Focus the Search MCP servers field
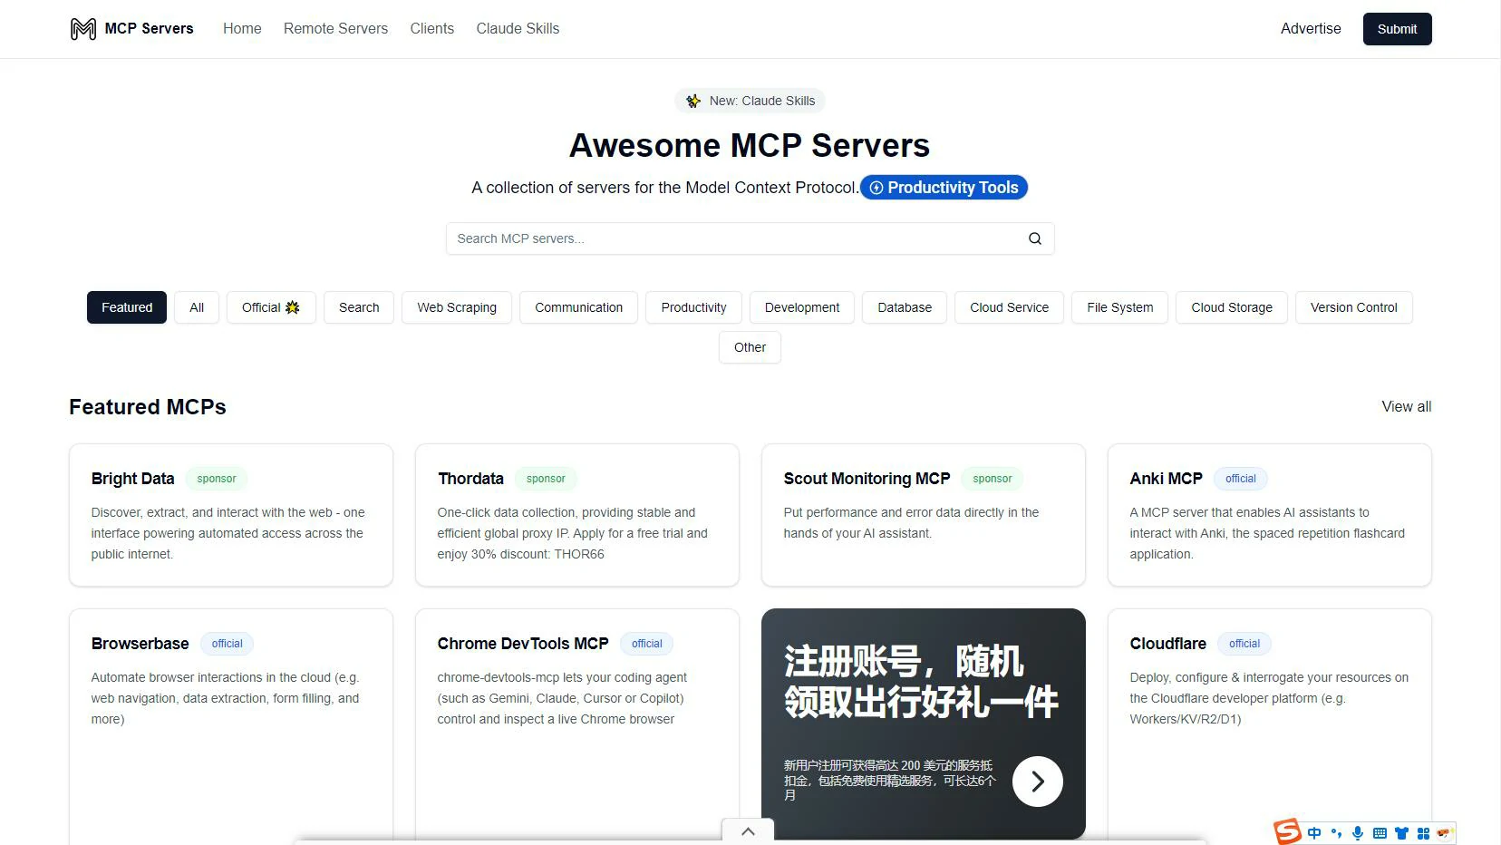Screen dimensions: 1501x845 (734, 238)
